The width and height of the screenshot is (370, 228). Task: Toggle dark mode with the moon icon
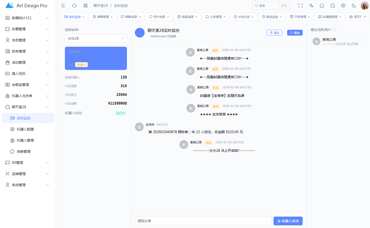click(354, 6)
